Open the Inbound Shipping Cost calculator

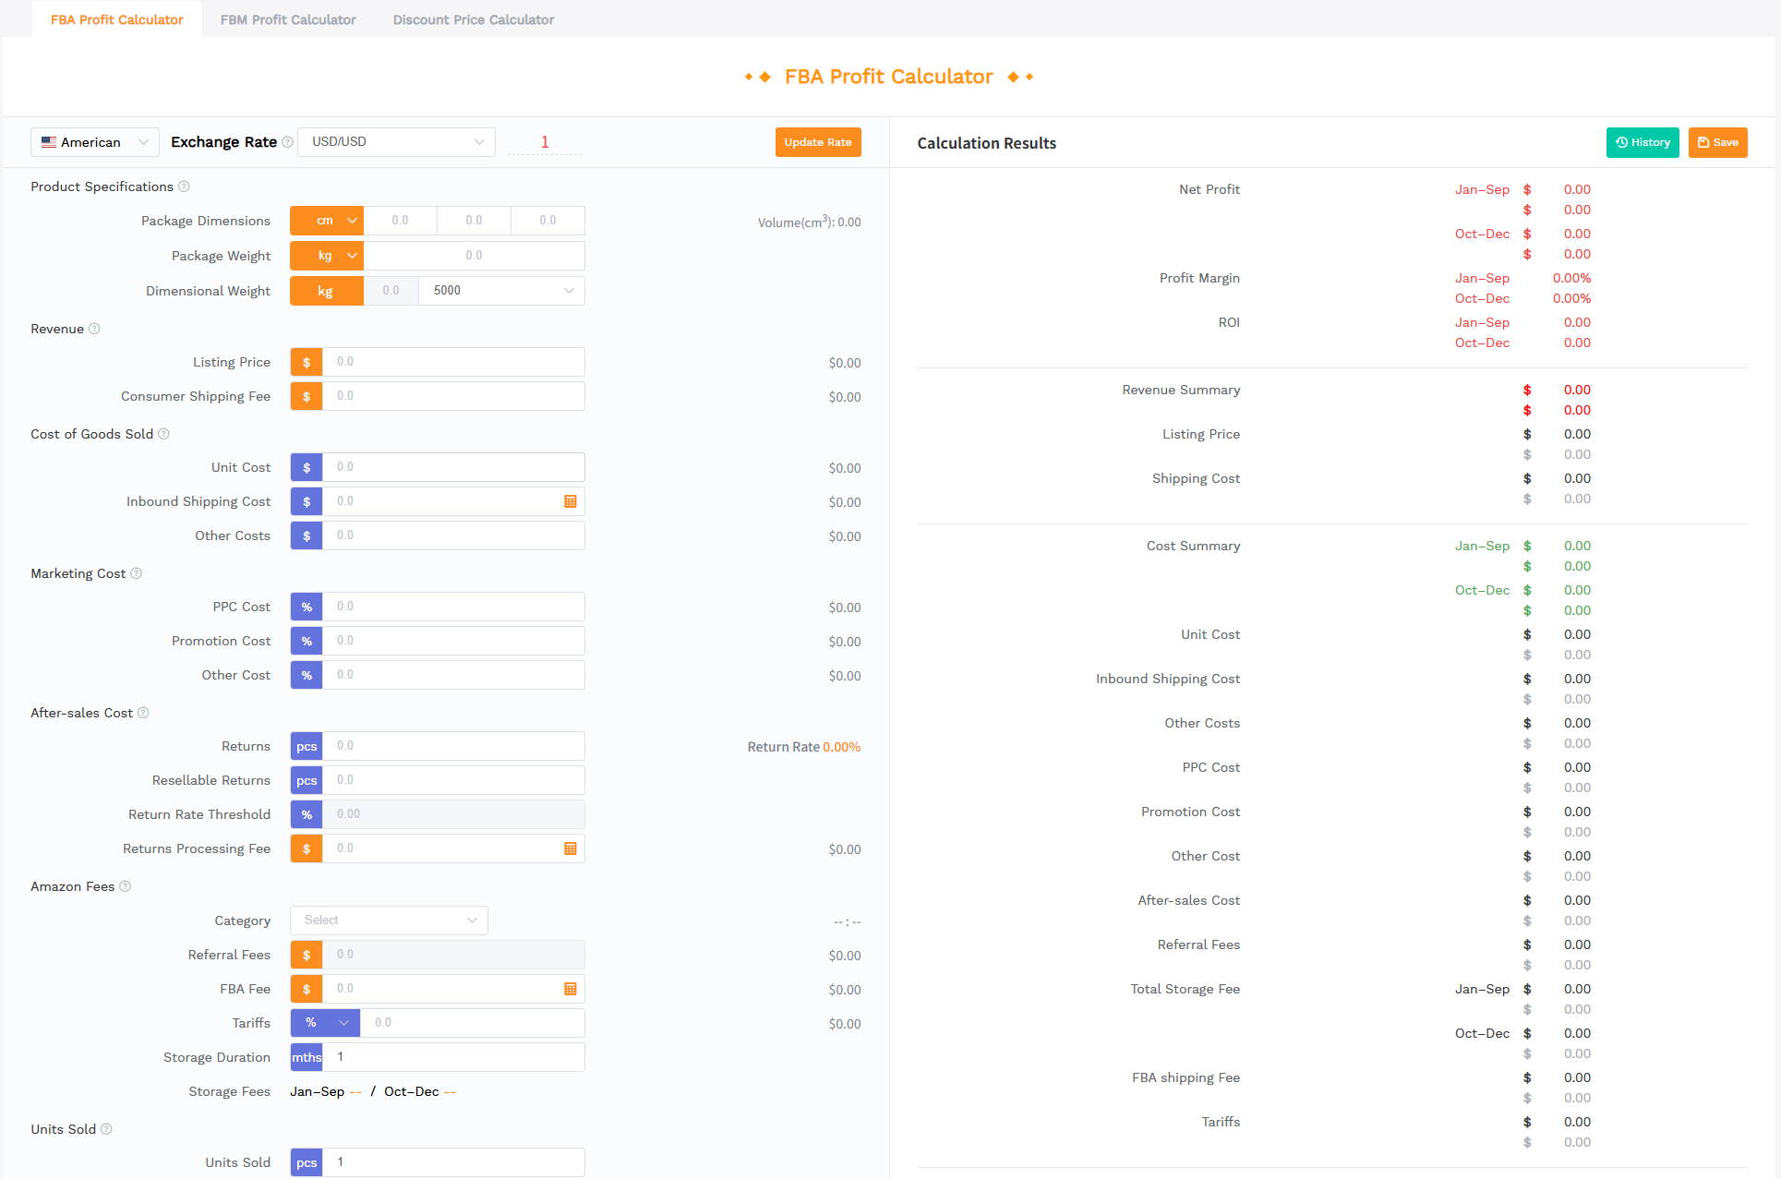tap(571, 501)
